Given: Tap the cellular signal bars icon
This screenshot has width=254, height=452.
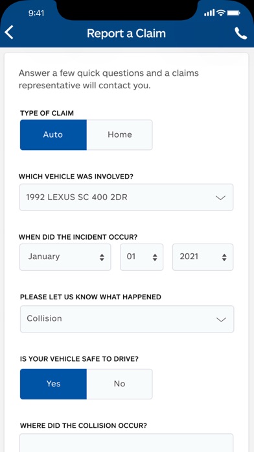Looking at the screenshot, I should [209, 13].
